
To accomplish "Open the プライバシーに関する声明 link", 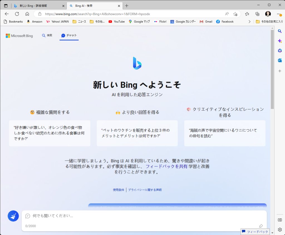I will [145, 190].
